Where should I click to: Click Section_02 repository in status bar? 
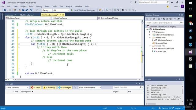tap(165, 108)
